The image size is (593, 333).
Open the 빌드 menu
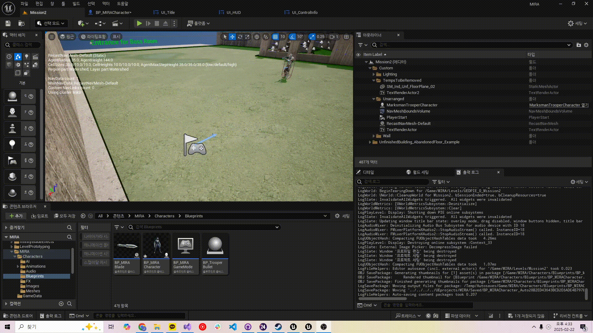pos(76,4)
